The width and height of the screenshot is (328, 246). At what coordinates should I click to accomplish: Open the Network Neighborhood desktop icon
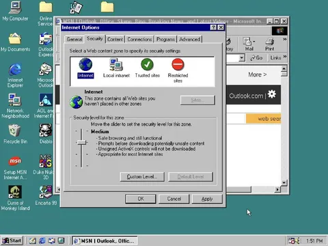click(x=15, y=106)
